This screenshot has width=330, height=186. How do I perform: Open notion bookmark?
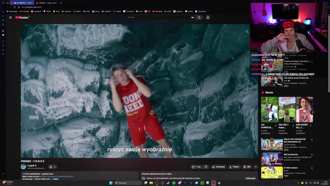[96, 11]
